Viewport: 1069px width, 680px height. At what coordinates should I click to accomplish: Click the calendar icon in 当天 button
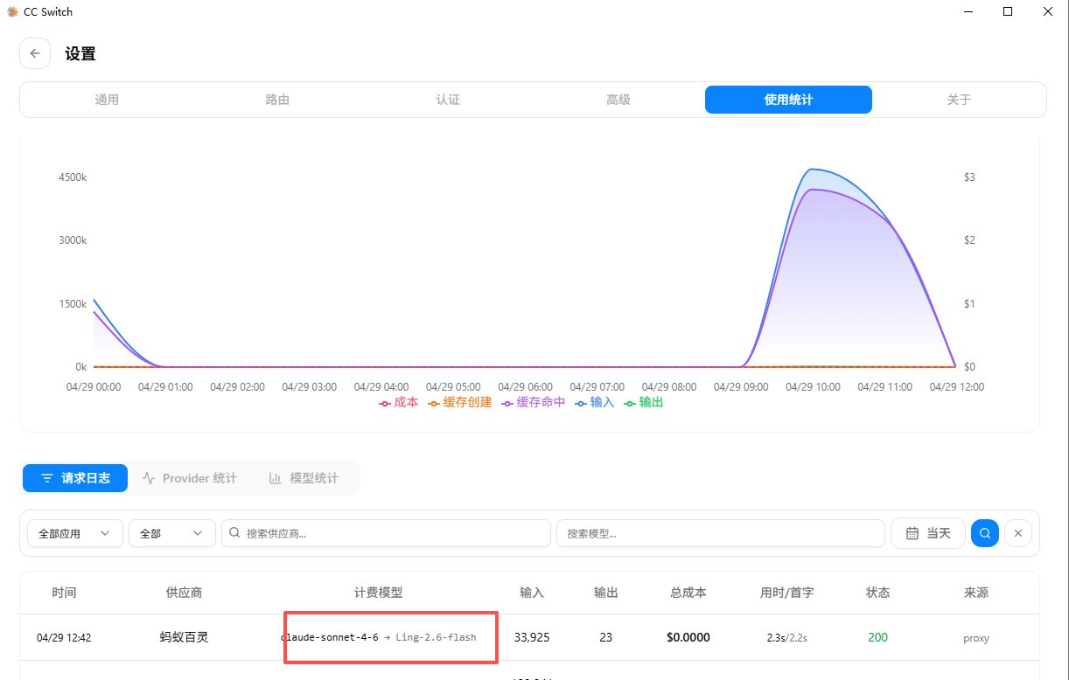912,533
